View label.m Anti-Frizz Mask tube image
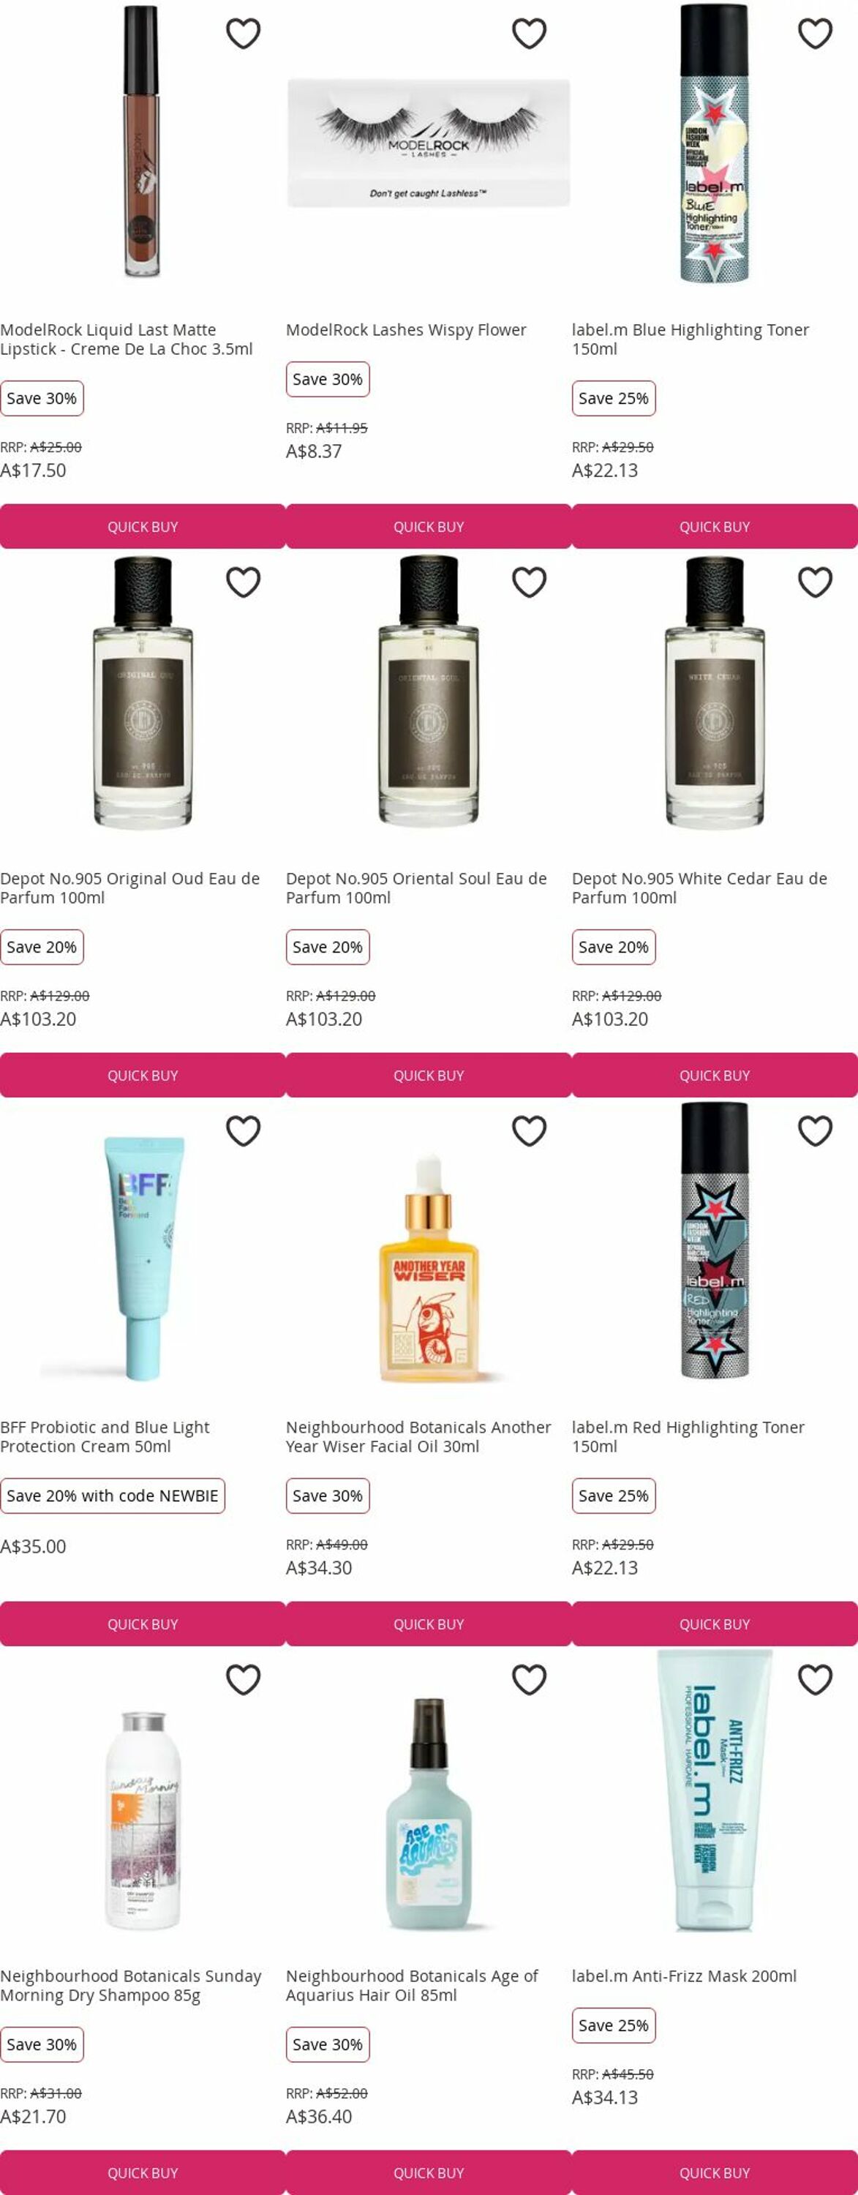 715,1790
